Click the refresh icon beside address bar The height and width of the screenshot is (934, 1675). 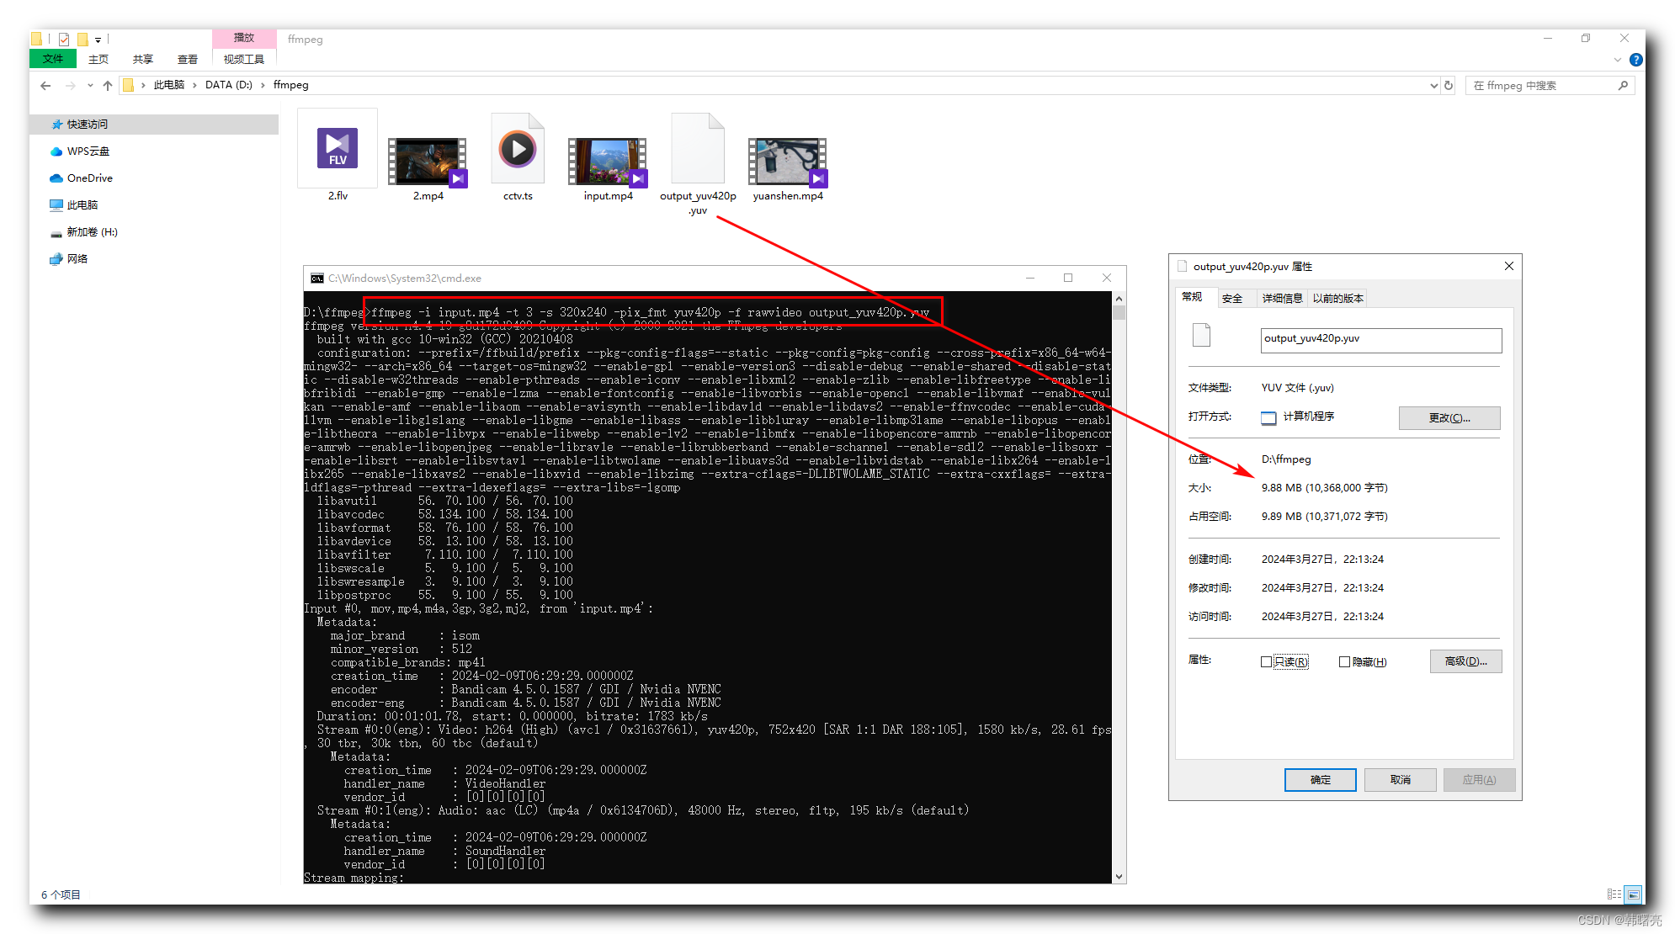pyautogui.click(x=1449, y=85)
